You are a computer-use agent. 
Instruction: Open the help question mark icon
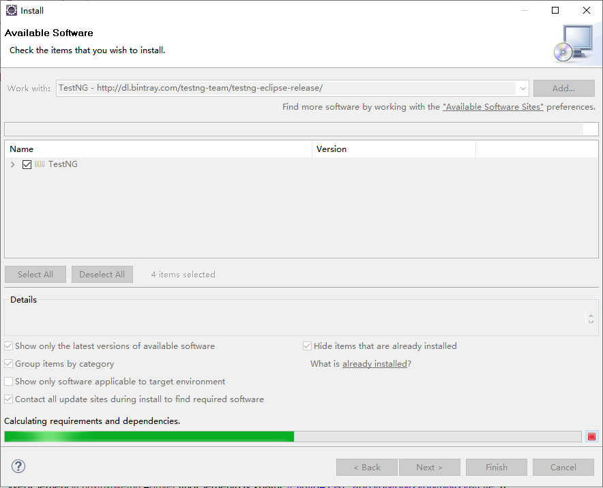18,466
